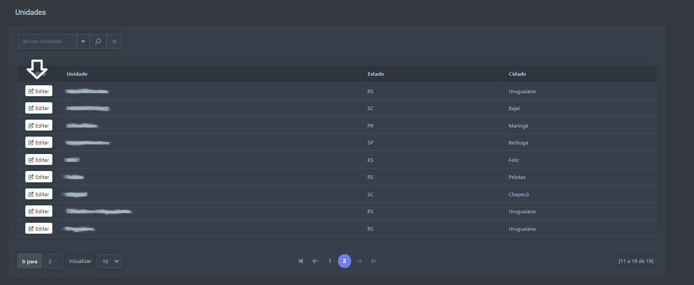Edit the Bertioga unit row
This screenshot has height=285, width=694.
coord(39,143)
